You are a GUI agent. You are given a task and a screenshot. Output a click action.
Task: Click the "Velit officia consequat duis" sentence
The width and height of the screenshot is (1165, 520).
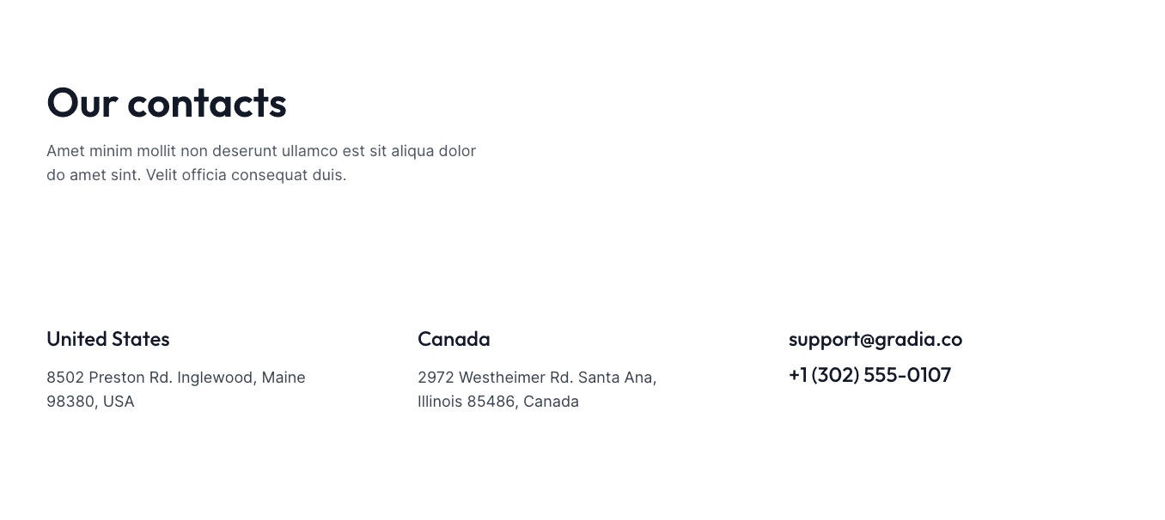246,175
